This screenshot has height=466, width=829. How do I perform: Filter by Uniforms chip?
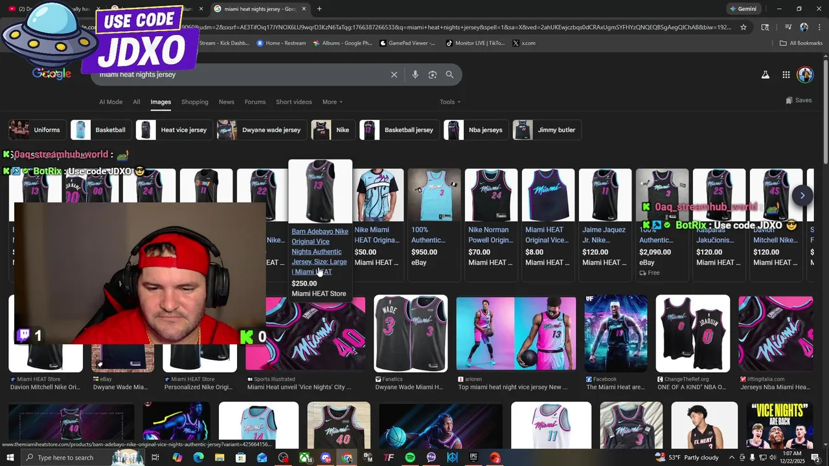(x=37, y=130)
